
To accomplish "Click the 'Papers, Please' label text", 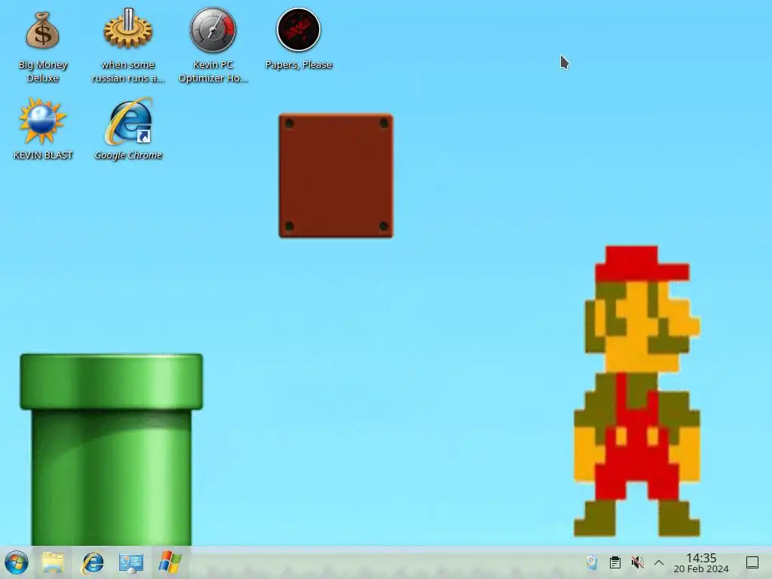I will click(299, 65).
